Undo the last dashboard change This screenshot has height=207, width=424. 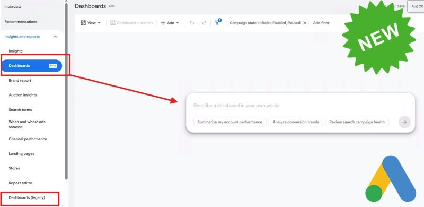192,23
